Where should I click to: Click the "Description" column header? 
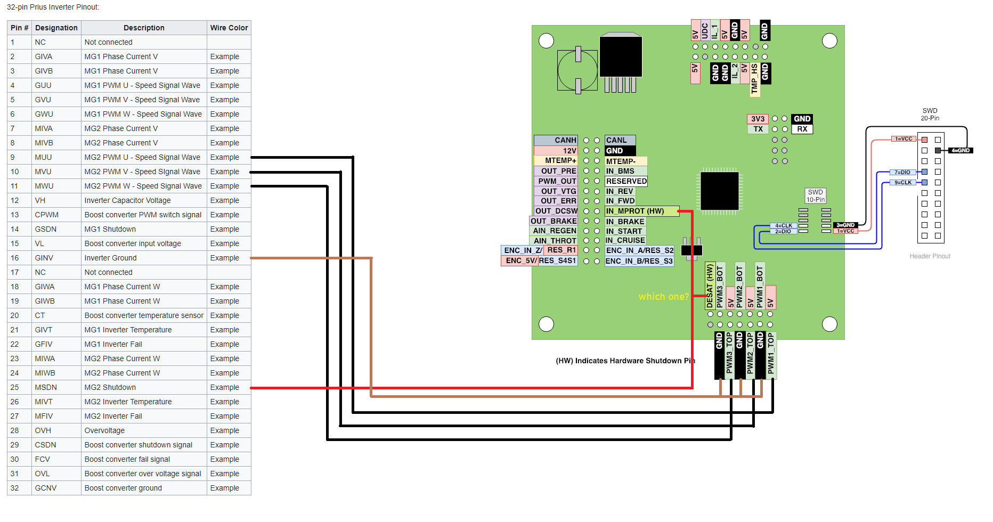(144, 28)
